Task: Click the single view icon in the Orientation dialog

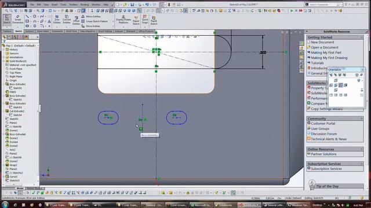Action: [331, 95]
